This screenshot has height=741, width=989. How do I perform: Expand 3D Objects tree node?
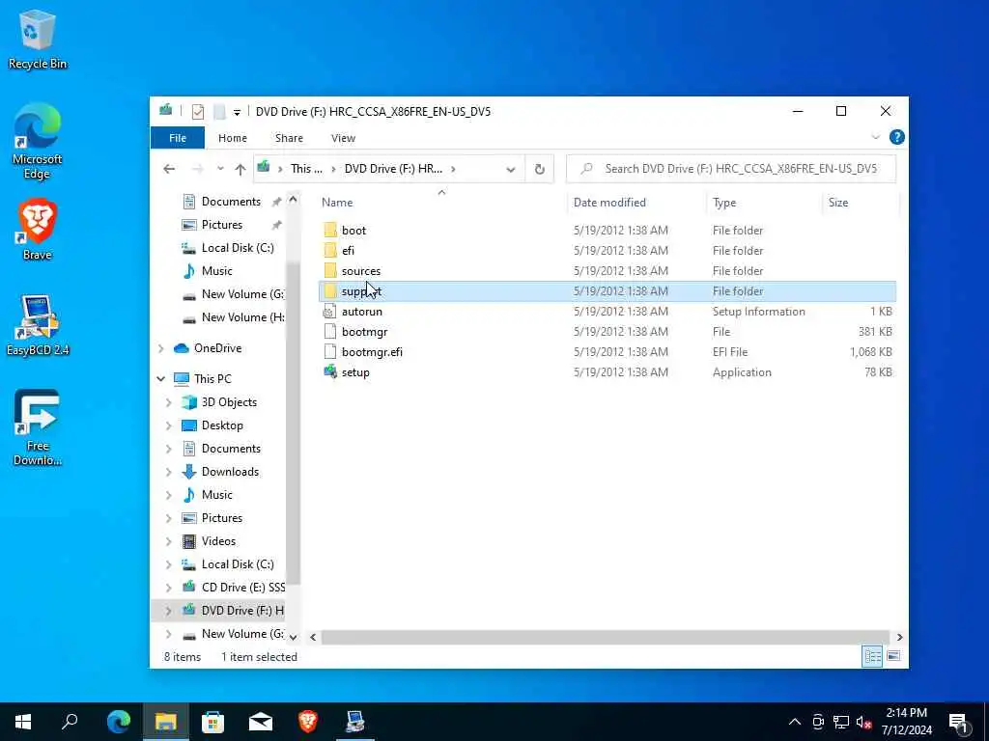(168, 402)
